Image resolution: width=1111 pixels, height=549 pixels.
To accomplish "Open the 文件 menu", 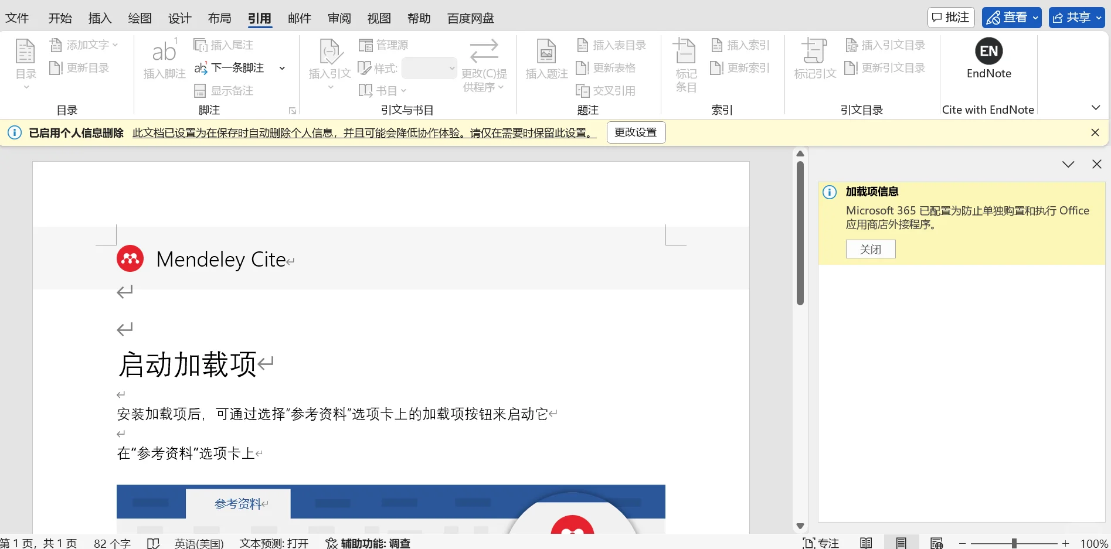I will click(x=17, y=18).
